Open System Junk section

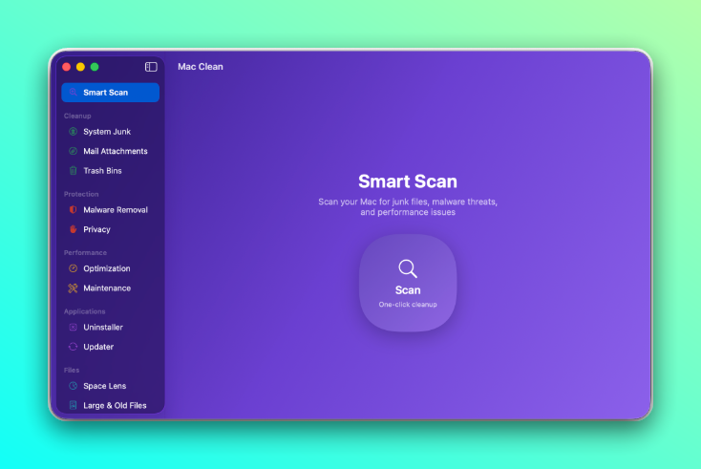coord(111,132)
